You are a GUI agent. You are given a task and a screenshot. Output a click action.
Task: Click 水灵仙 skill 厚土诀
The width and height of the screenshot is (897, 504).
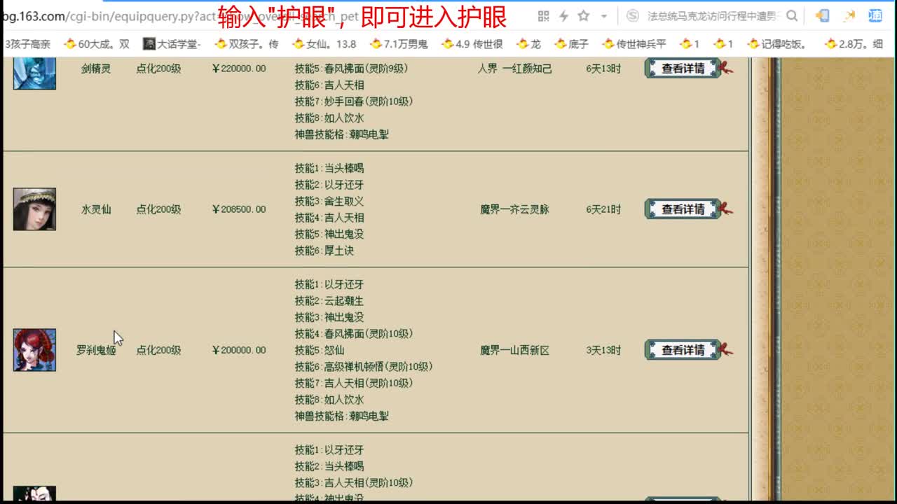(x=324, y=251)
